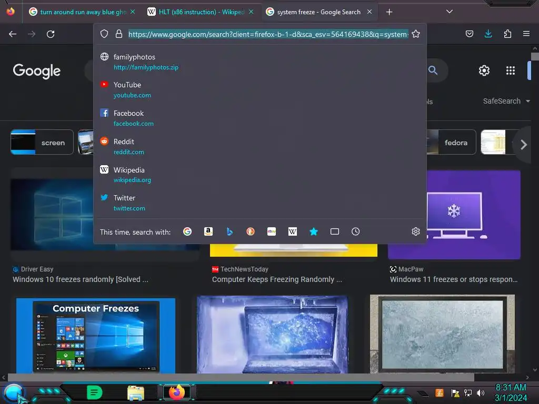
Task: Open the Downloads panel
Action: coord(488,34)
